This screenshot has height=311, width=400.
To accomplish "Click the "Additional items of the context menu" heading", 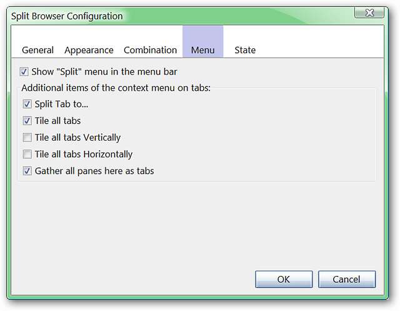I will tap(116, 88).
